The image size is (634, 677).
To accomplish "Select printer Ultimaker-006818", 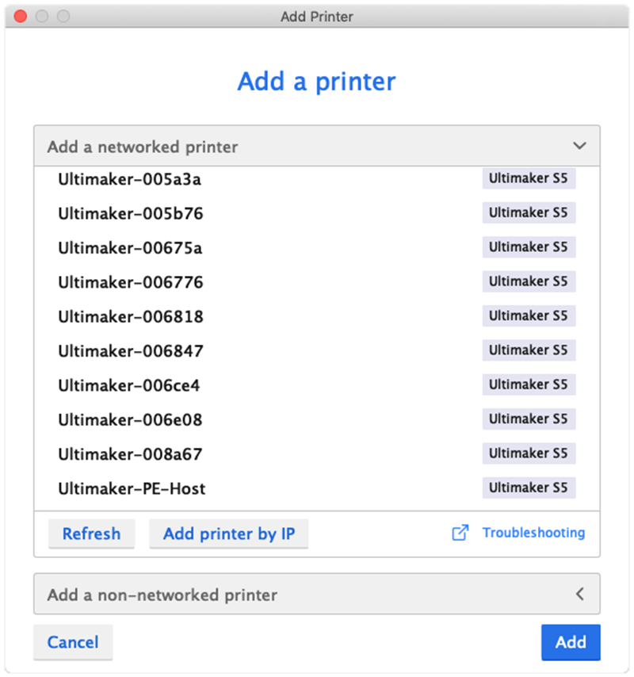I will point(131,316).
